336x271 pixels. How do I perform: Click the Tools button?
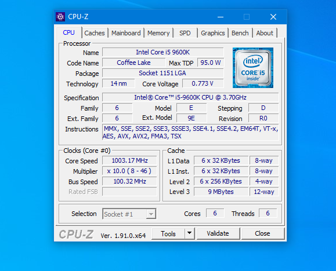click(168, 234)
